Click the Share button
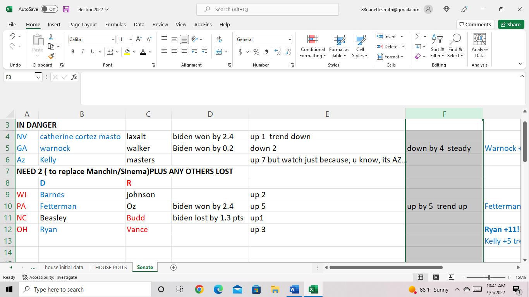Image resolution: width=529 pixels, height=297 pixels. pos(511,24)
